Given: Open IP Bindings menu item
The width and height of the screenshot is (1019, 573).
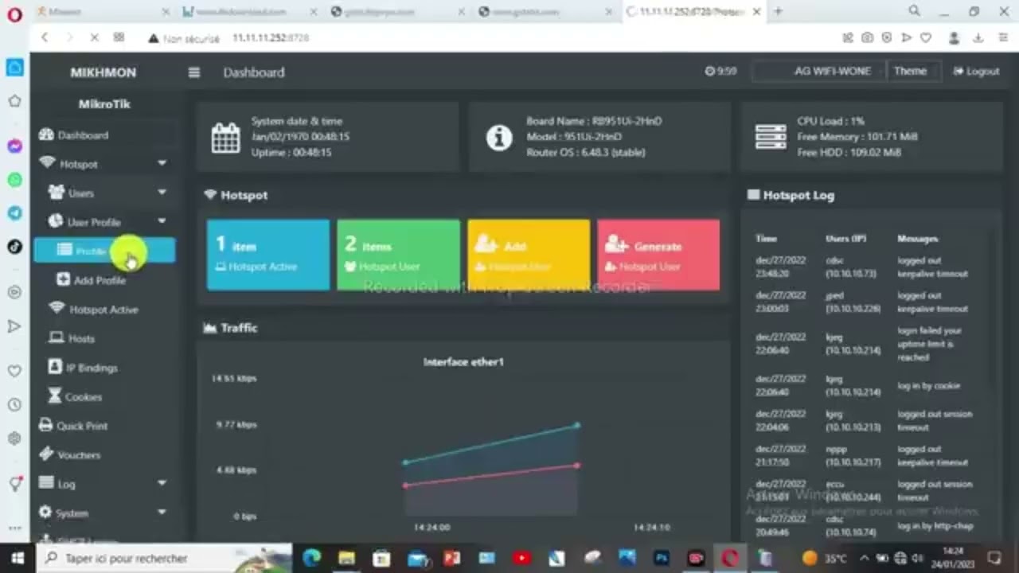Looking at the screenshot, I should [x=104, y=368].
